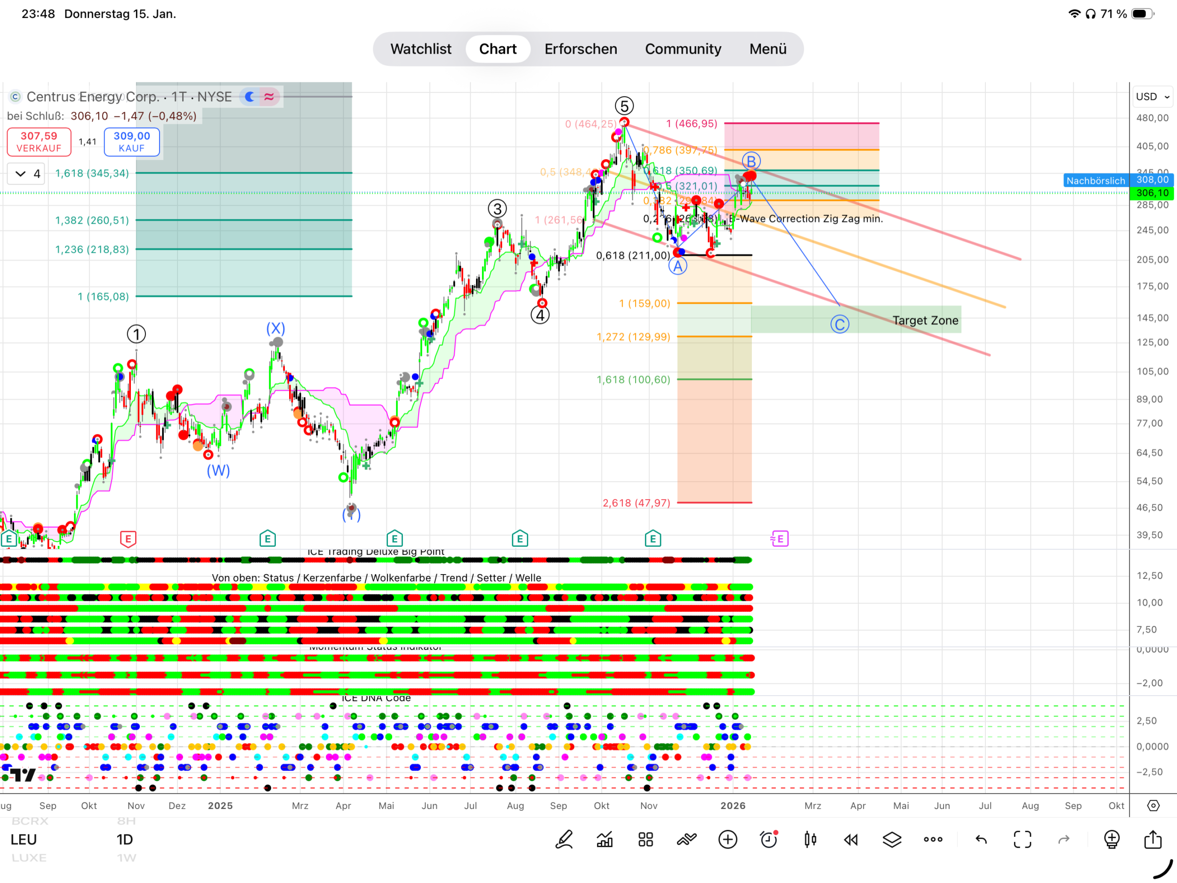Image resolution: width=1177 pixels, height=883 pixels.
Task: Open the indicators chart icon
Action: point(605,840)
